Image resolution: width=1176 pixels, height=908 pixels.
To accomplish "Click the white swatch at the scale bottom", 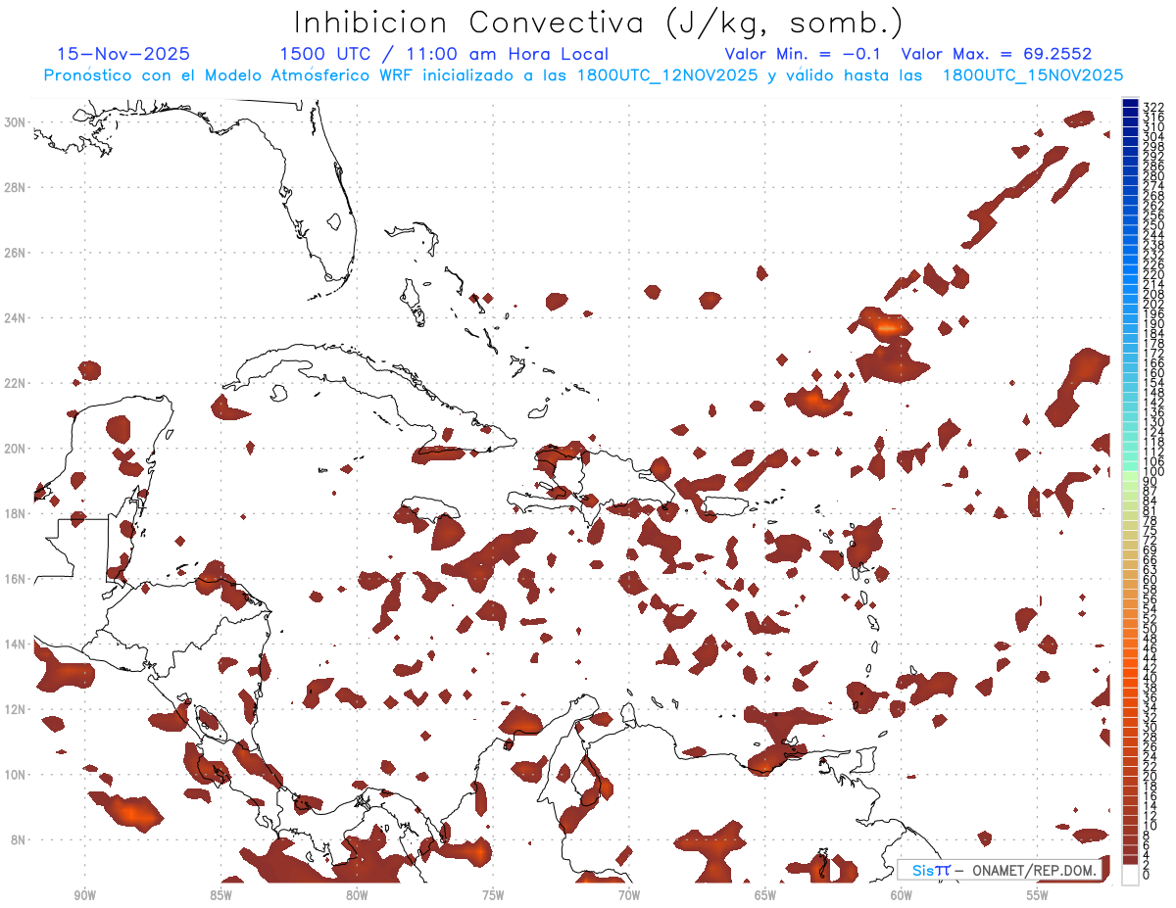I will tap(1130, 875).
